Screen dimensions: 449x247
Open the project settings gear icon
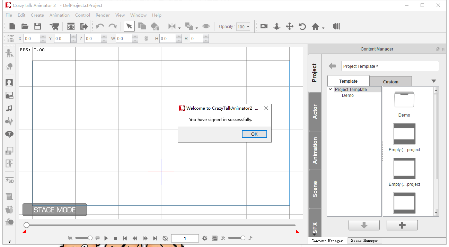click(x=205, y=238)
